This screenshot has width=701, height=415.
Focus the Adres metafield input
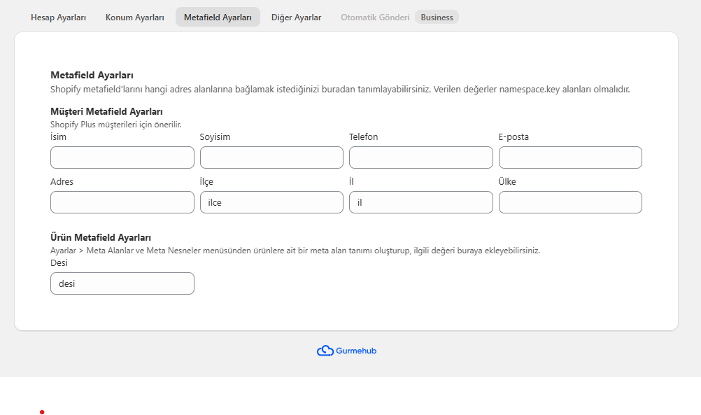point(122,202)
